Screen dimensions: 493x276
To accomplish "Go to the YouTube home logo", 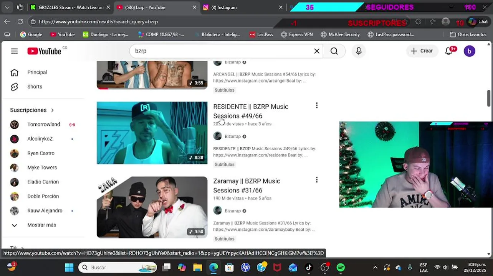I will tap(44, 51).
